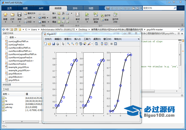Screen dimensions: 186x130
Task: Toggle the pan hand tool
Action: 77,44
